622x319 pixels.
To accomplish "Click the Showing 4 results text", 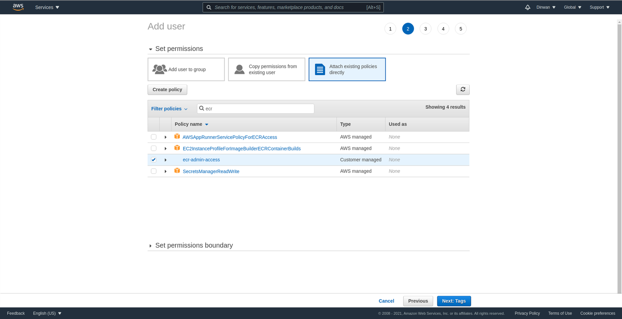I will (446, 107).
